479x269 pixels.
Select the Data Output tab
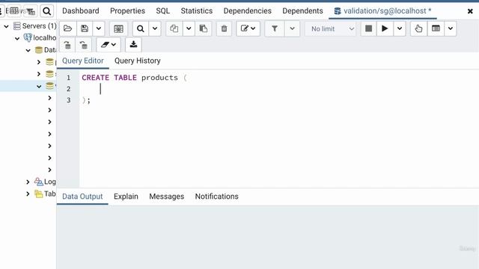coord(82,197)
